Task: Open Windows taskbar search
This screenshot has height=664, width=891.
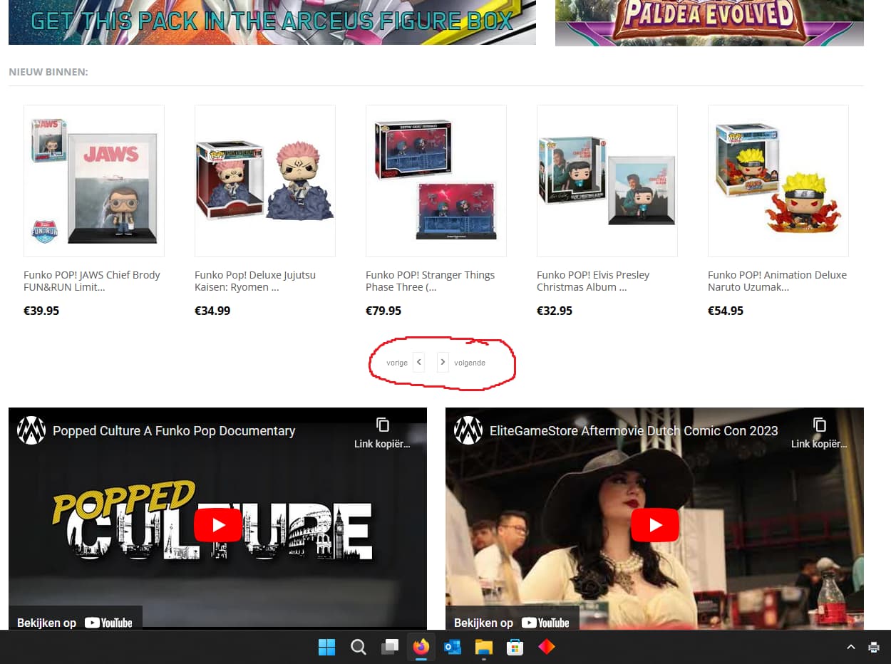Action: point(359,647)
